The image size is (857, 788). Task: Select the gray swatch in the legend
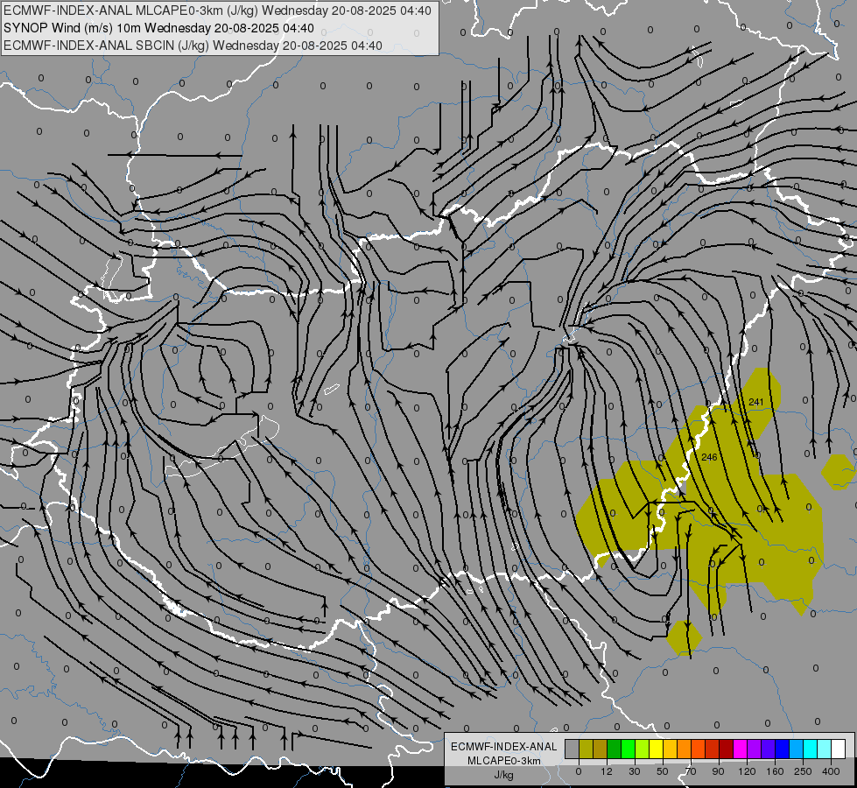573,749
